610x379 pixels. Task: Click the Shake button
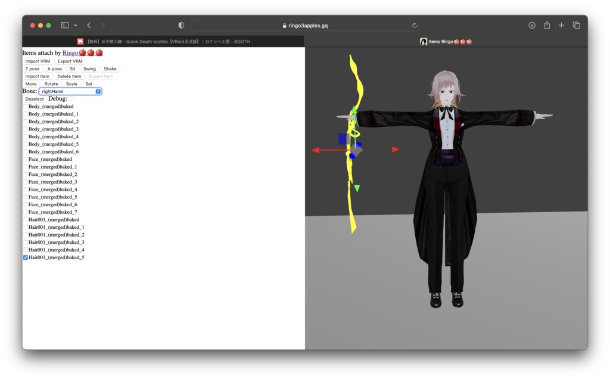tap(110, 69)
